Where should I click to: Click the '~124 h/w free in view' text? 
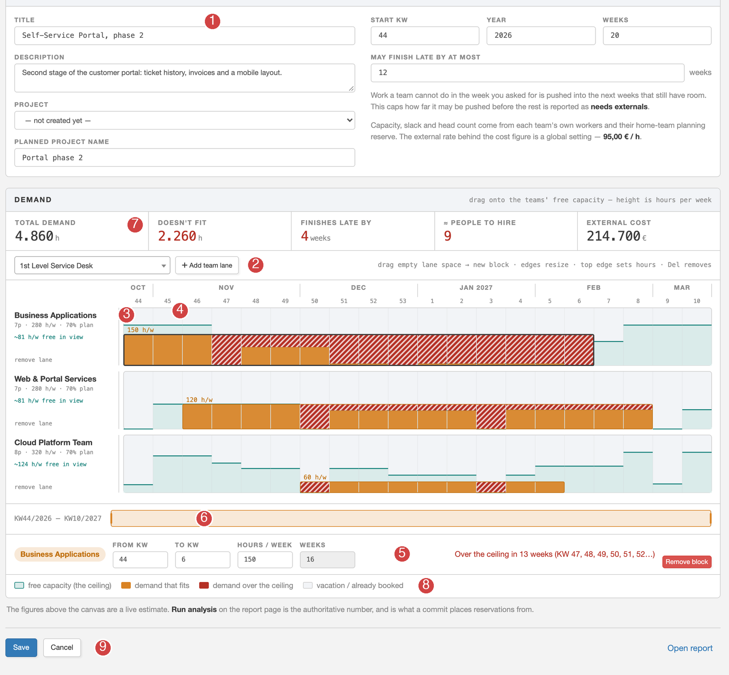click(x=50, y=464)
